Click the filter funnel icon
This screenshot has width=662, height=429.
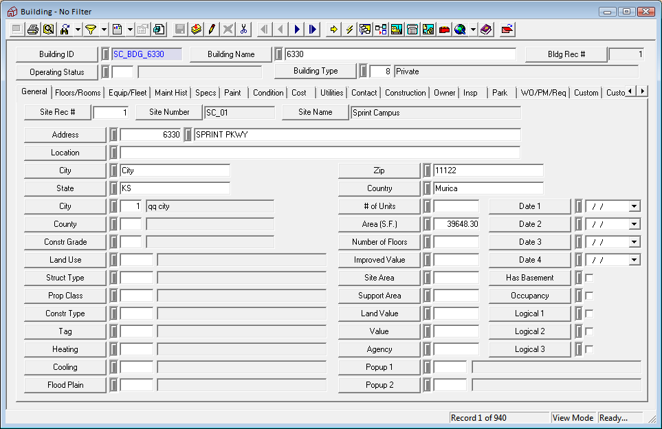coord(90,30)
